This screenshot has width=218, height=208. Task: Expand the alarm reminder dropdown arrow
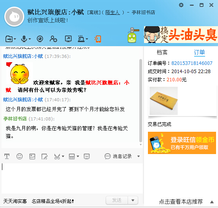coord(87,39)
